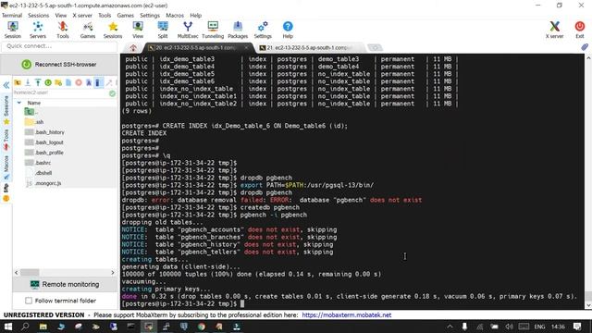Collapse the sidebar with double chevron

(6, 85)
